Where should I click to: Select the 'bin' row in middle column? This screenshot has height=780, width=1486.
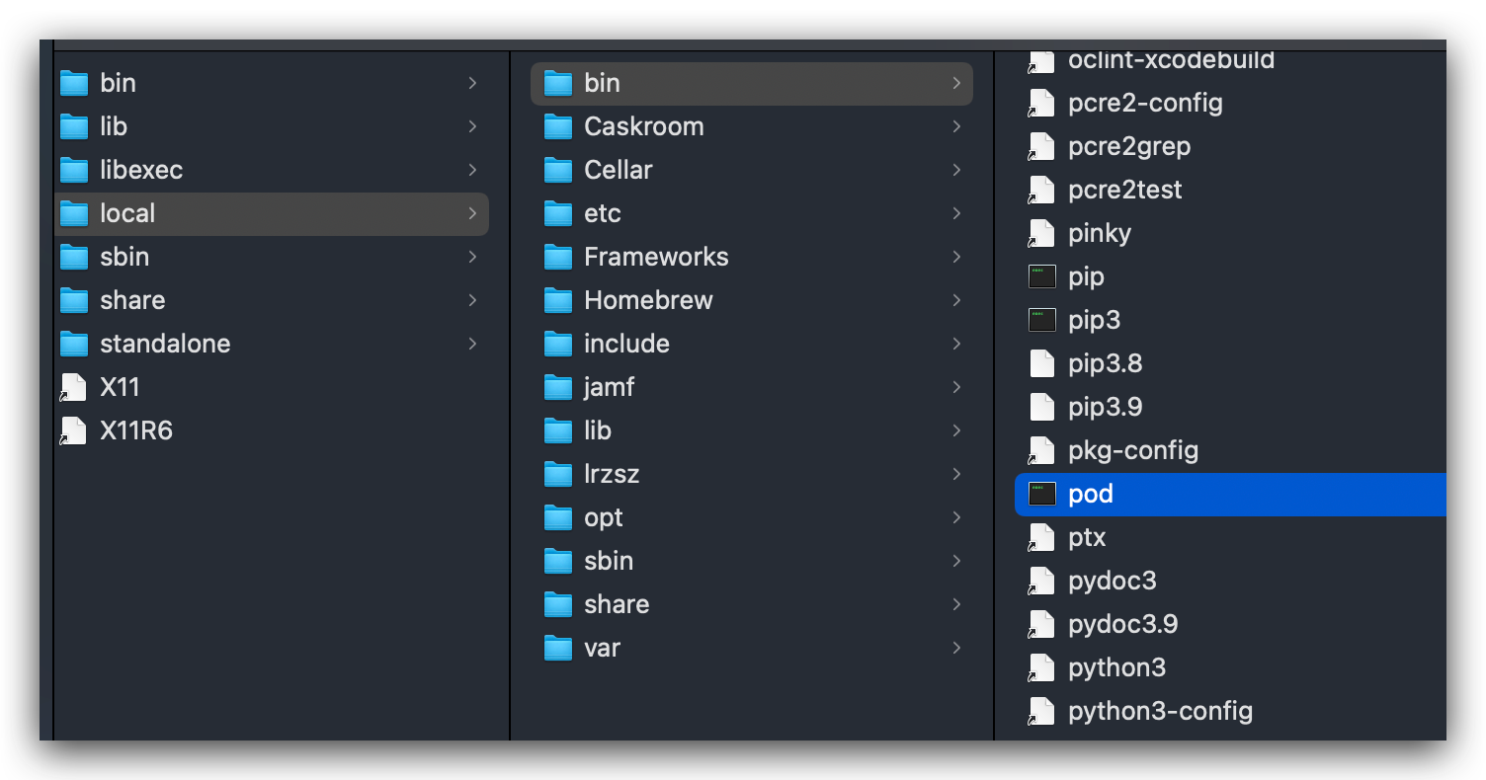click(752, 84)
